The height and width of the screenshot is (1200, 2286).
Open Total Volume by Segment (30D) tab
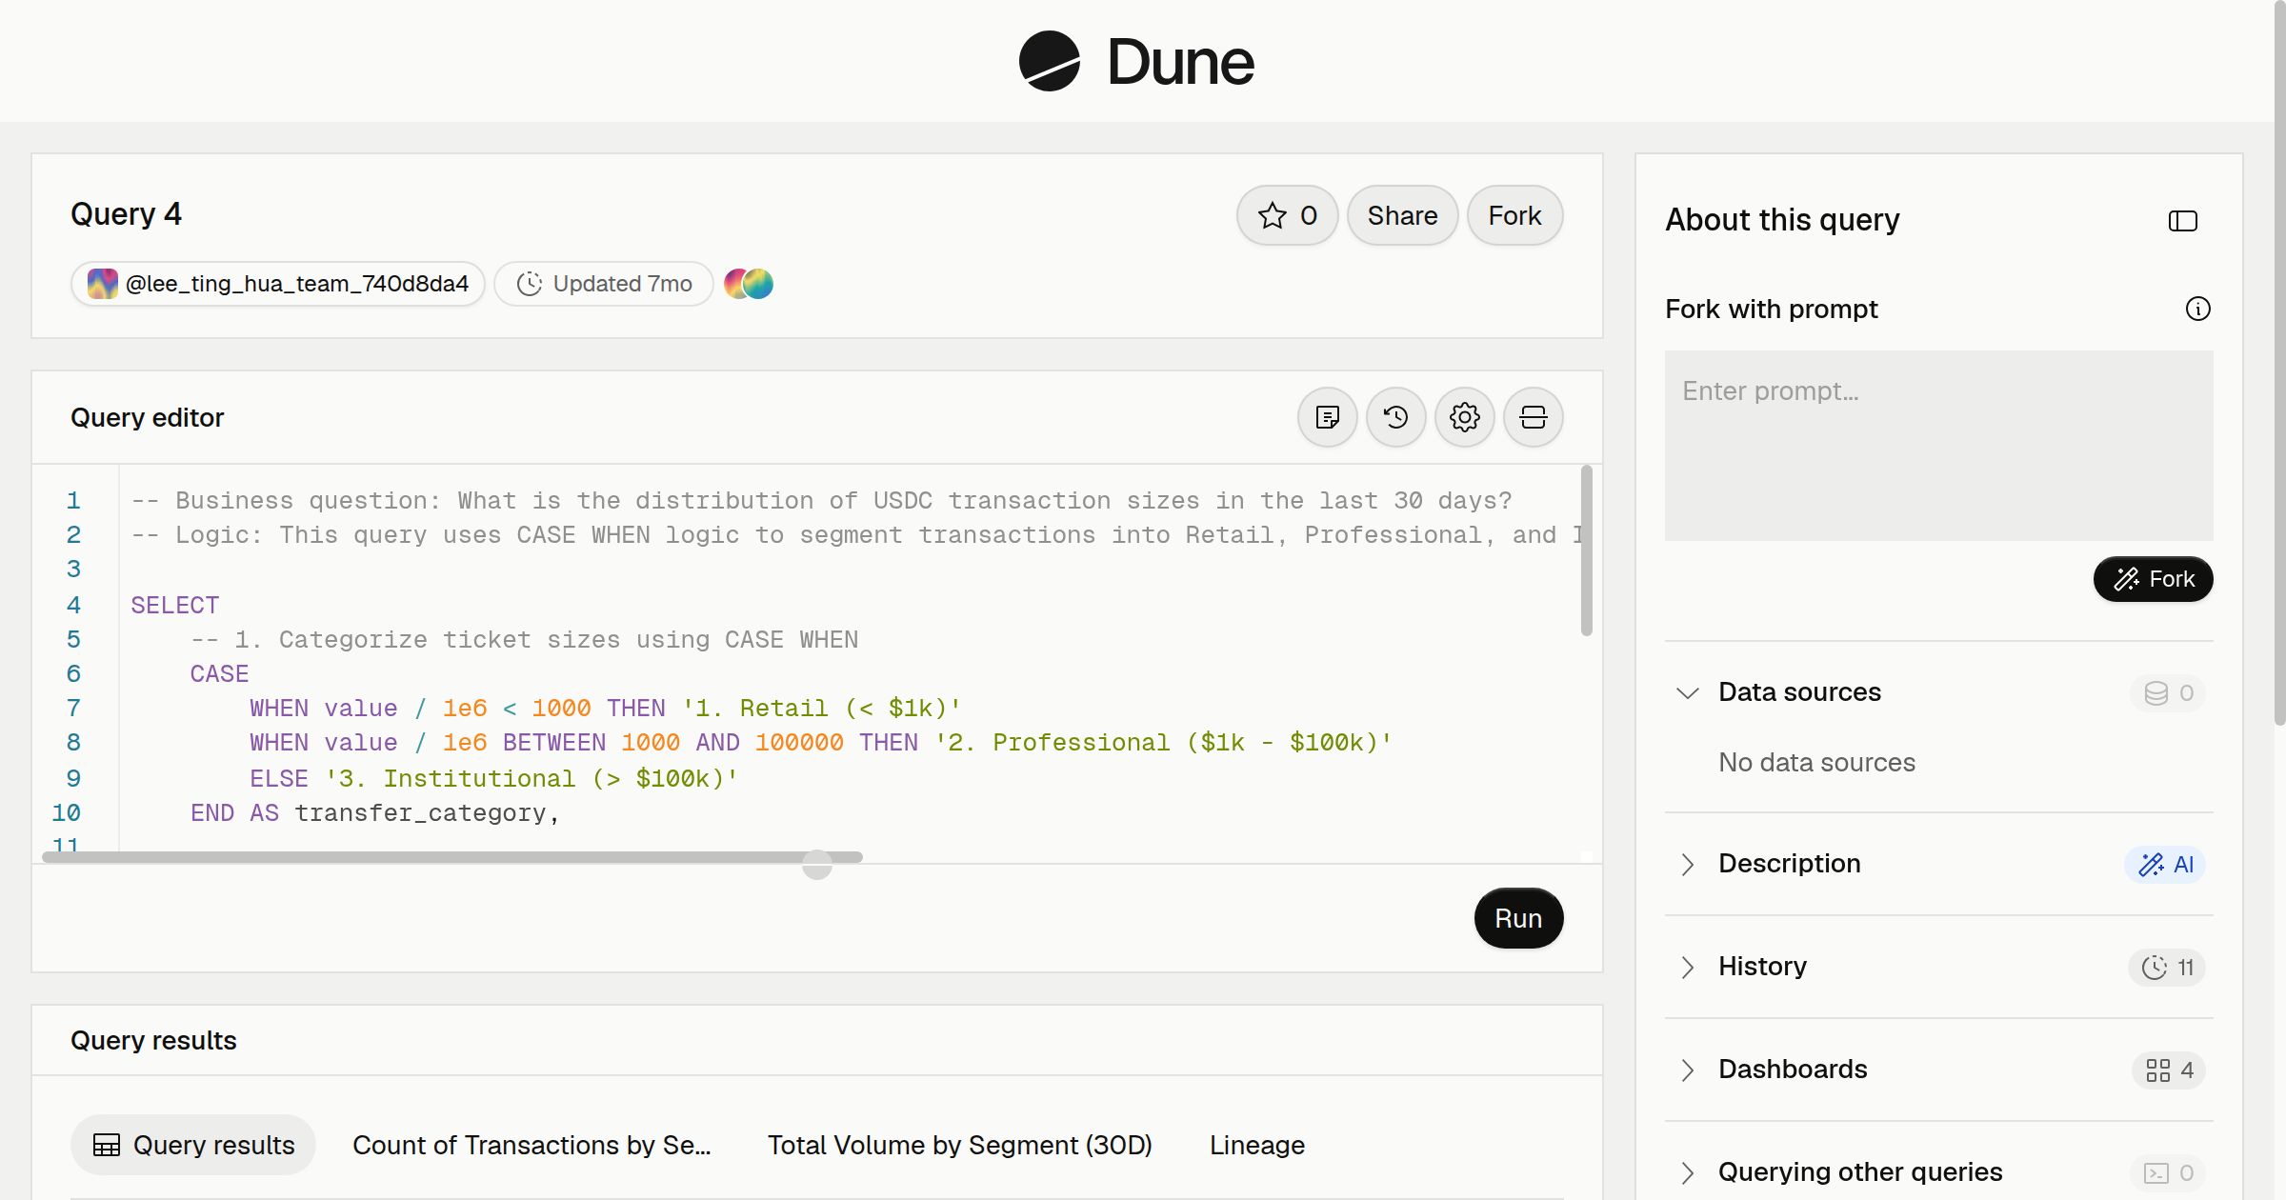(960, 1145)
